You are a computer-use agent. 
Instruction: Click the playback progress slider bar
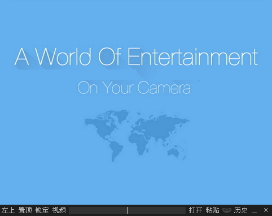[x=127, y=210]
